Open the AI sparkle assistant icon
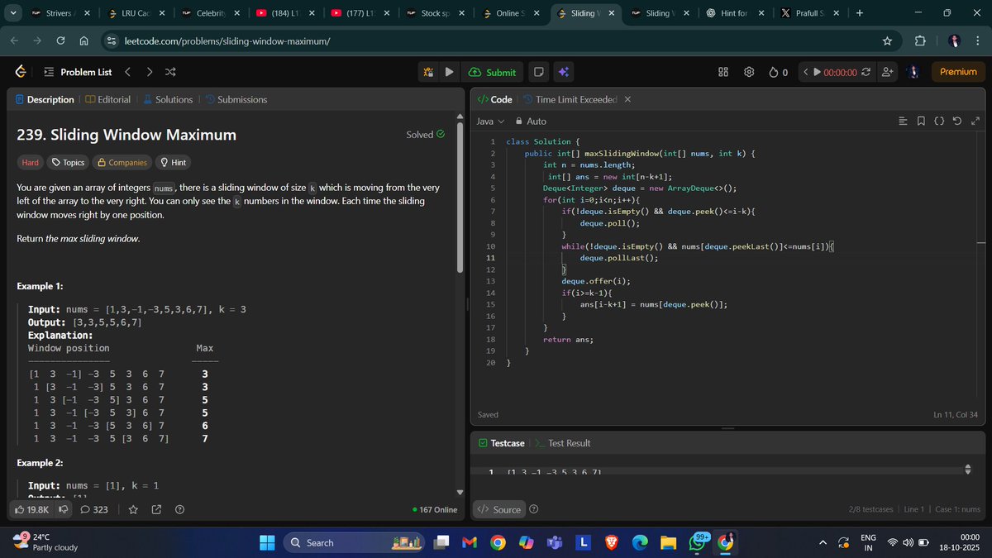 coord(563,72)
